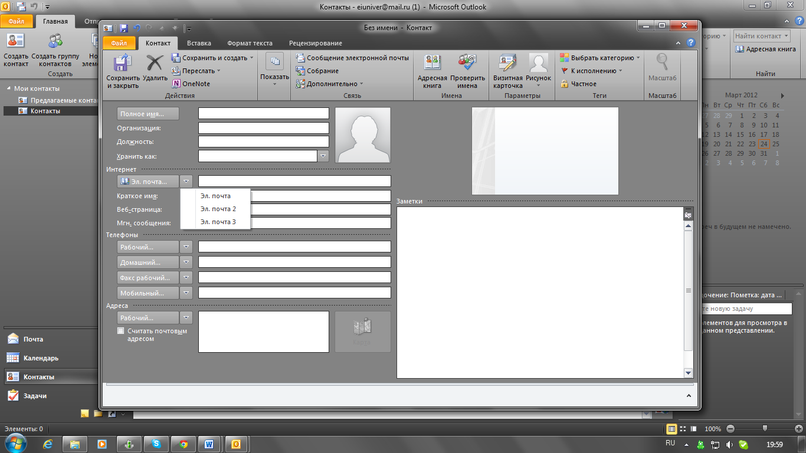
Task: Click the Help question mark icon
Action: pos(690,43)
